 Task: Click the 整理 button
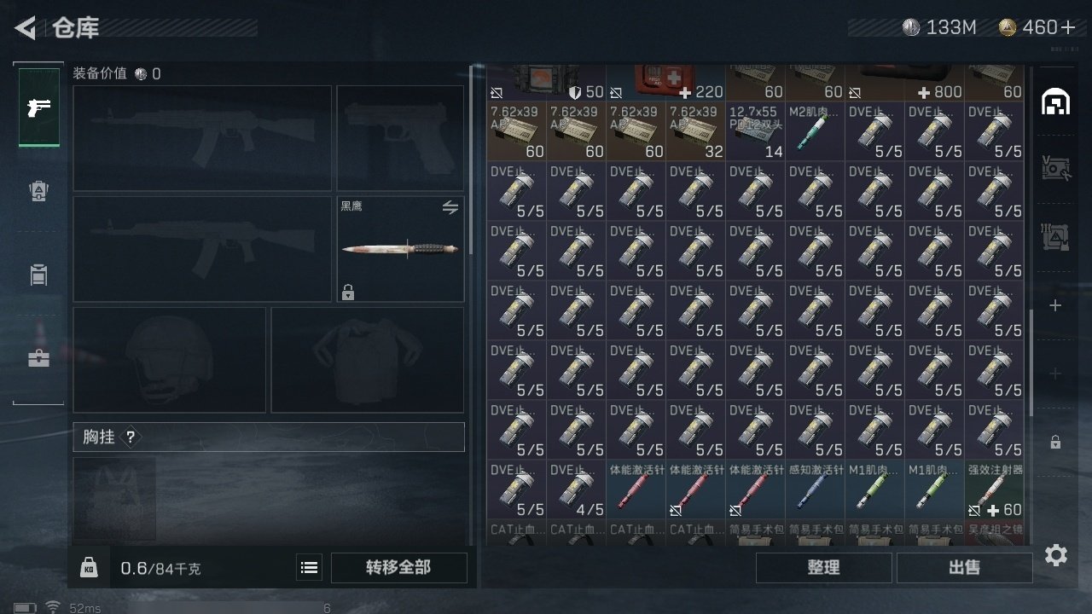pyautogui.click(x=824, y=567)
